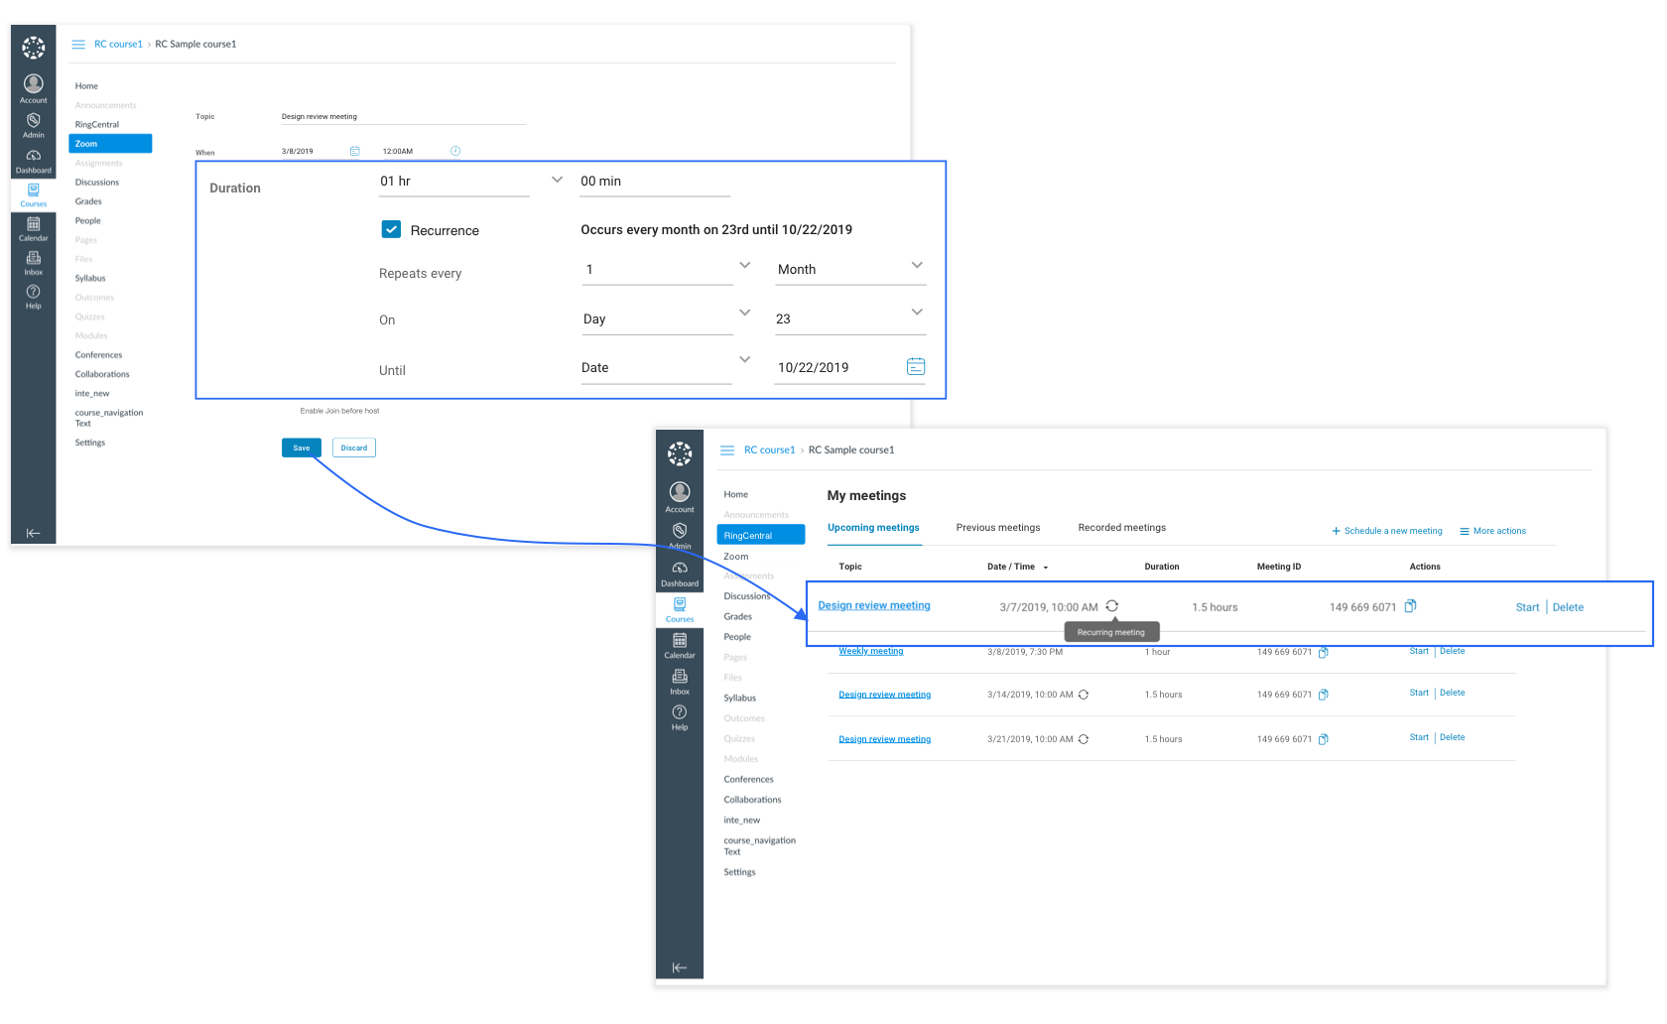
Task: Toggle hamburger menu in right window
Action: [x=727, y=449]
